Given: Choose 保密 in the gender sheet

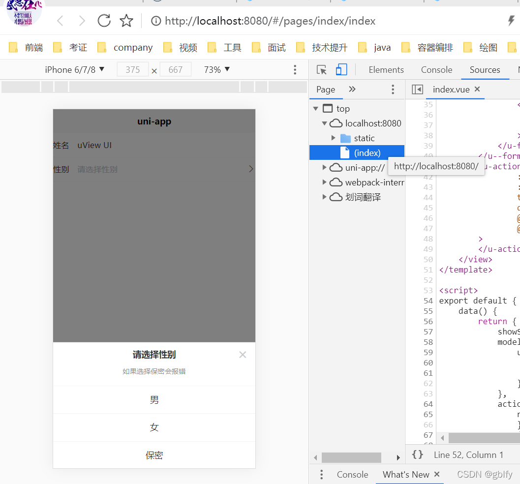Looking at the screenshot, I should (154, 455).
